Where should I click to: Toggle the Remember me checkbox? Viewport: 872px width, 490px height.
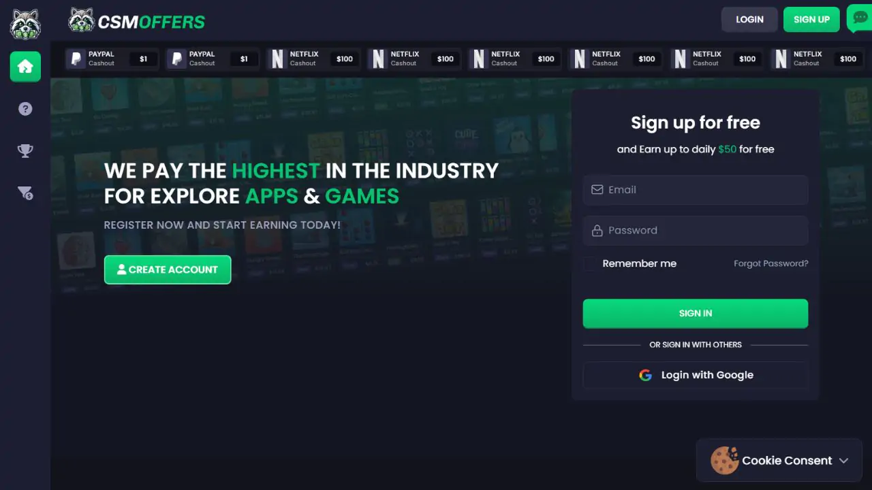coord(589,264)
